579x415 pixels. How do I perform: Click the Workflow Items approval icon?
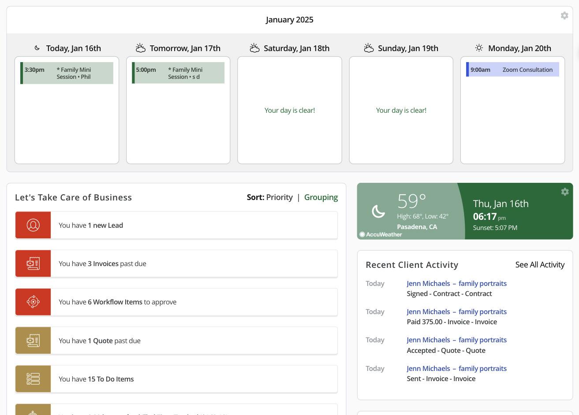click(x=33, y=302)
